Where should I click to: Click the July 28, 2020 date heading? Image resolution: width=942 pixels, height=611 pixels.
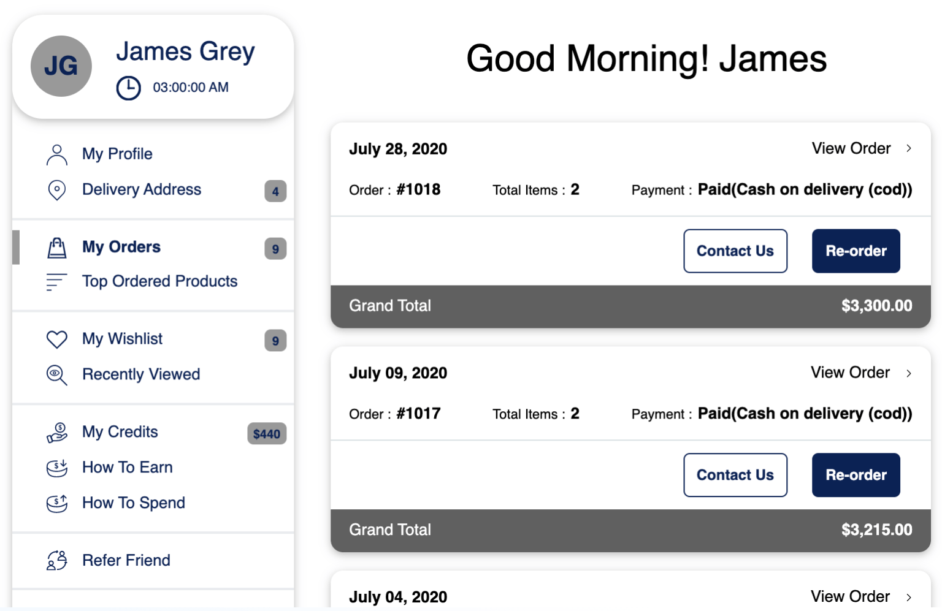coord(398,149)
